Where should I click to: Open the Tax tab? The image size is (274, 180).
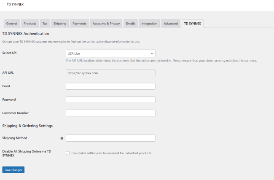45,24
